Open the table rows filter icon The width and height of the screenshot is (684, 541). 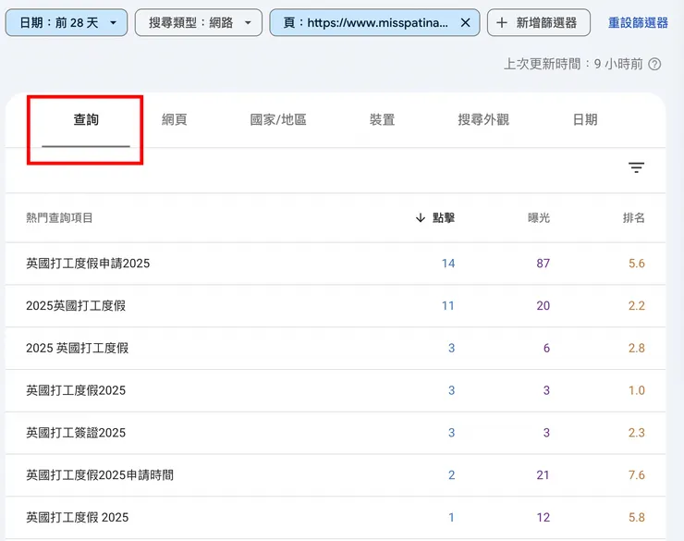pyautogui.click(x=636, y=167)
